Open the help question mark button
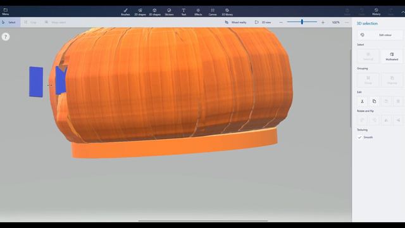 click(x=6, y=37)
